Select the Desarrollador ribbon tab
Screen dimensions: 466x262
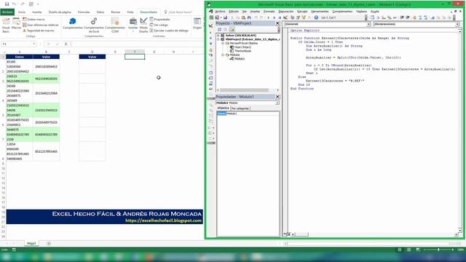pos(149,12)
